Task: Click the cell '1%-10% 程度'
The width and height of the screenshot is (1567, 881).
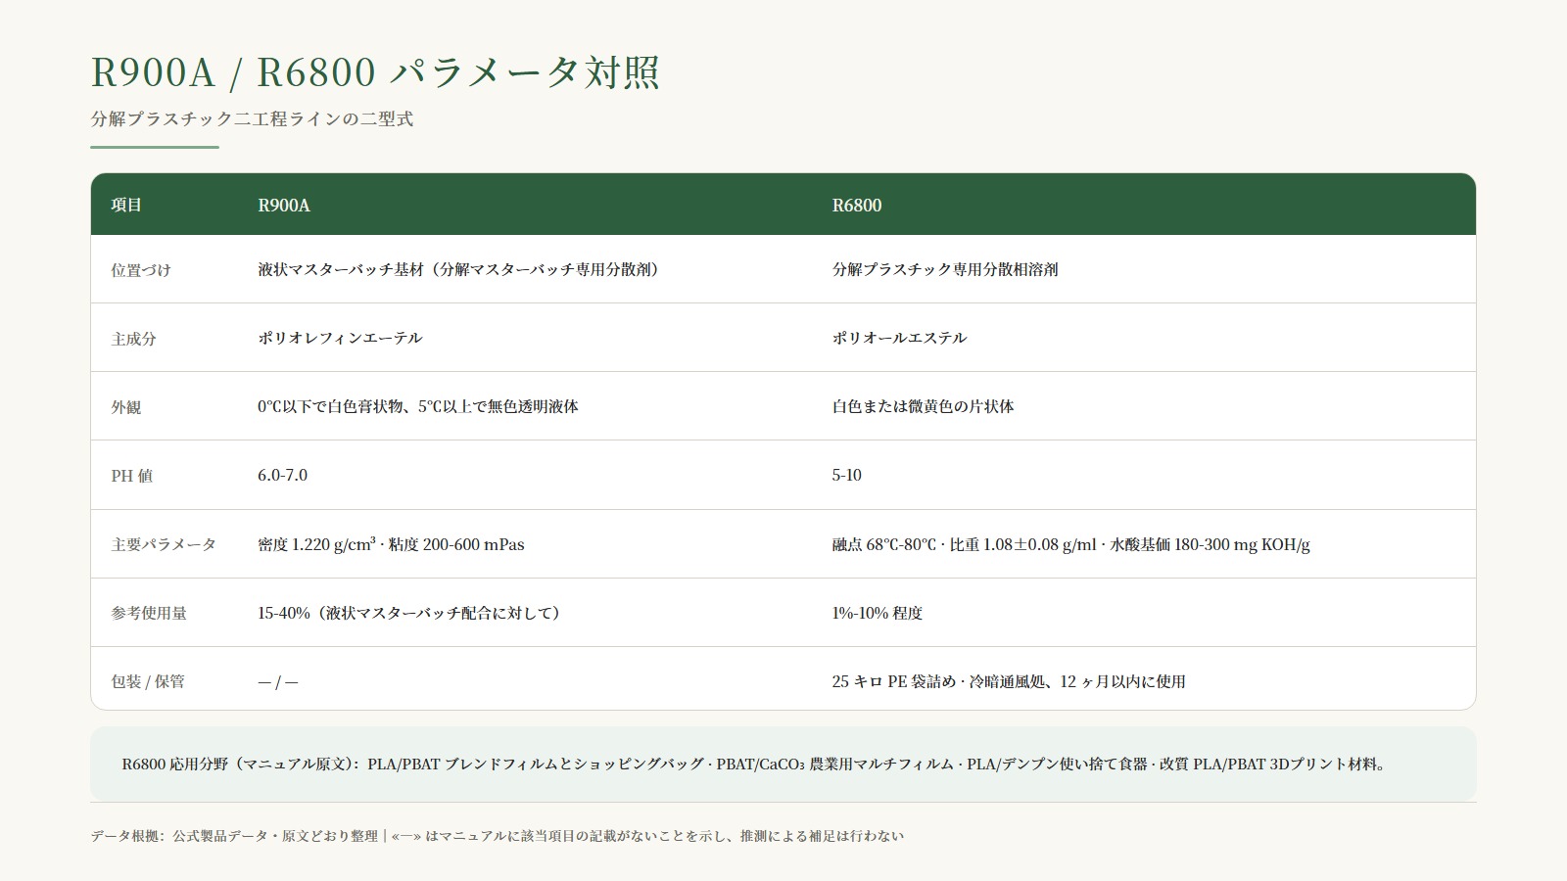Action: click(x=877, y=613)
